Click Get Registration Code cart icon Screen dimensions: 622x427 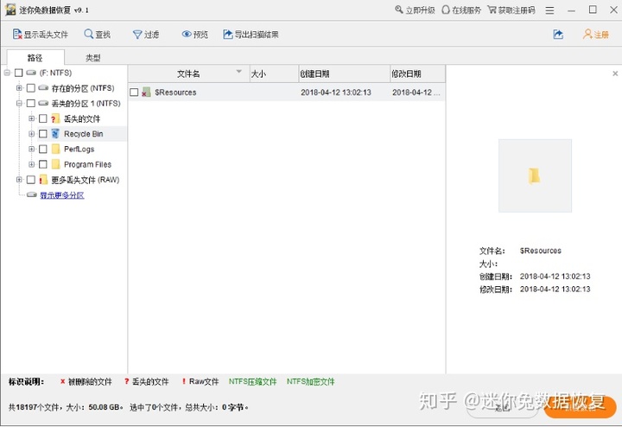pos(492,10)
